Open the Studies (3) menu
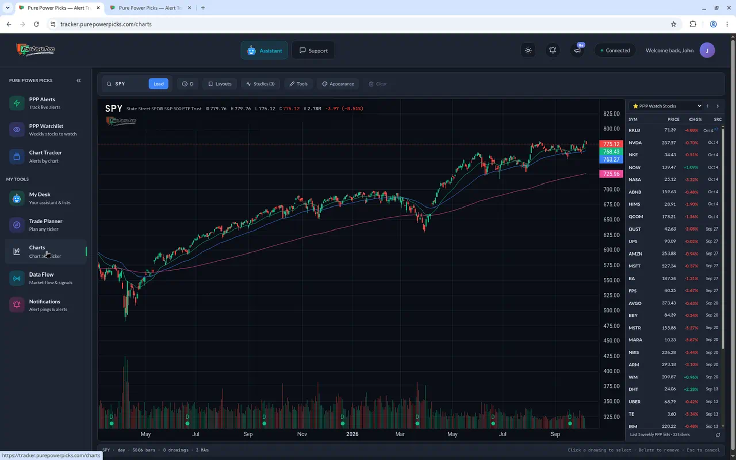Image resolution: width=736 pixels, height=460 pixels. [260, 84]
